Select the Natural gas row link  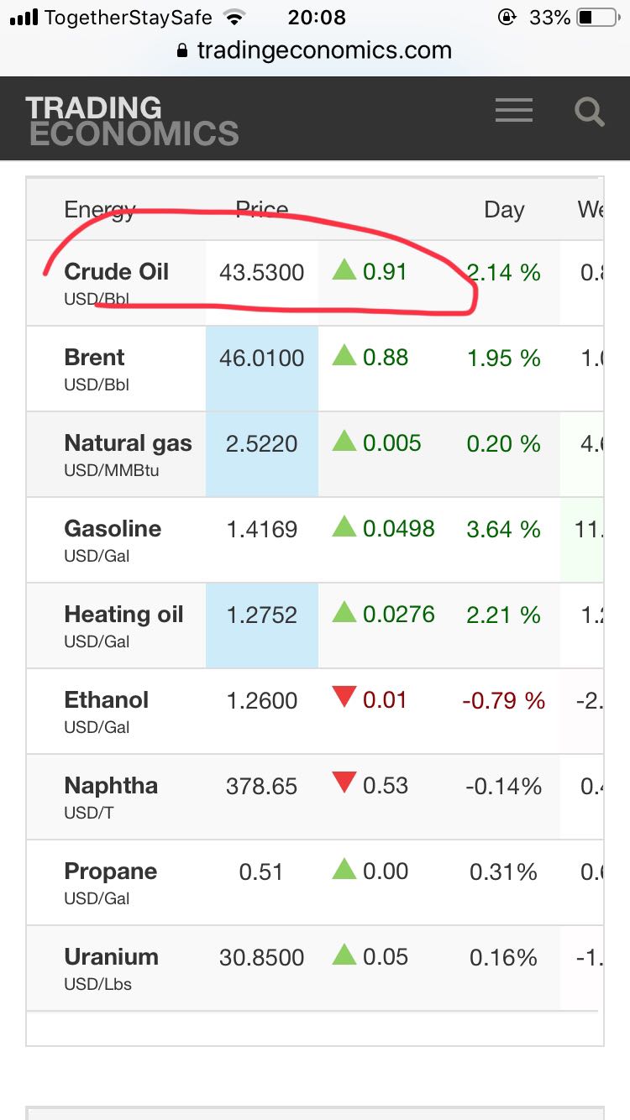(128, 443)
